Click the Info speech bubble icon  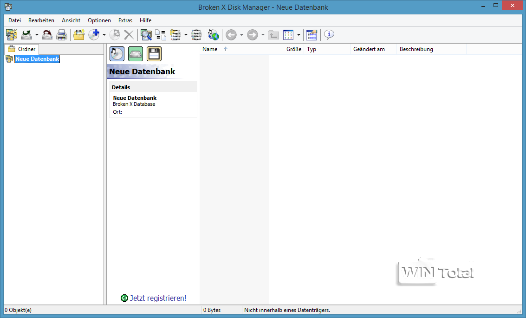[329, 34]
